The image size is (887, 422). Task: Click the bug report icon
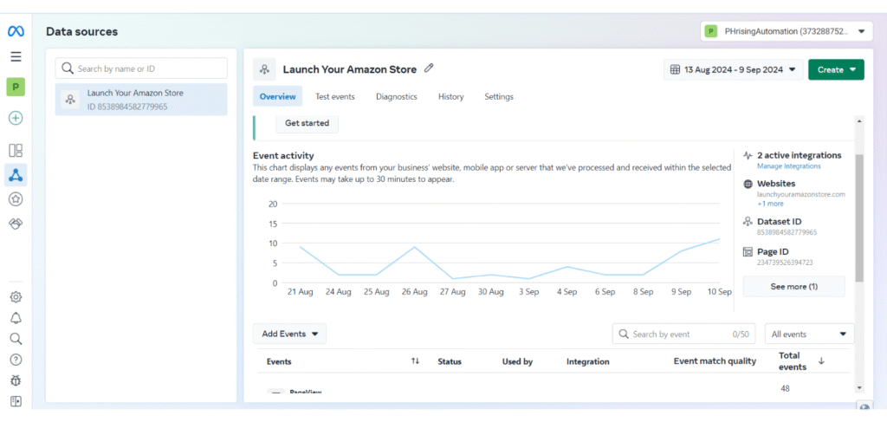pos(16,380)
